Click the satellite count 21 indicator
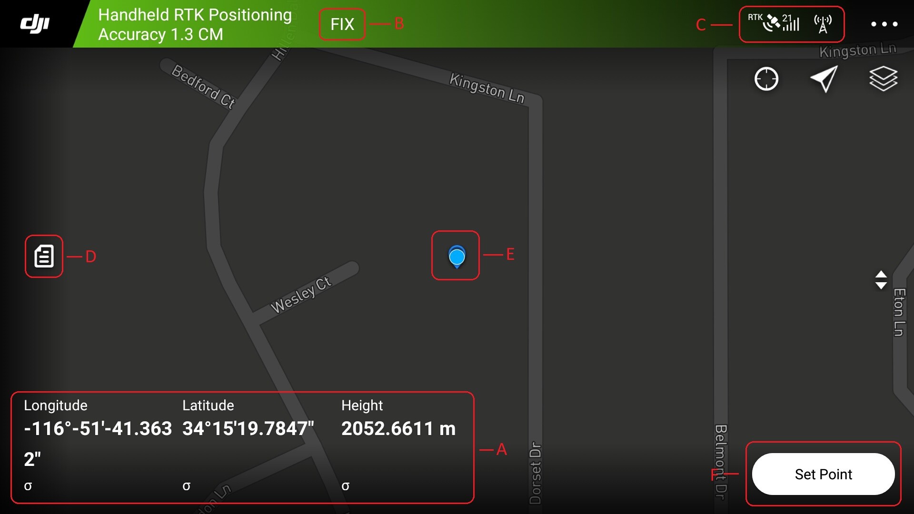 click(x=787, y=17)
